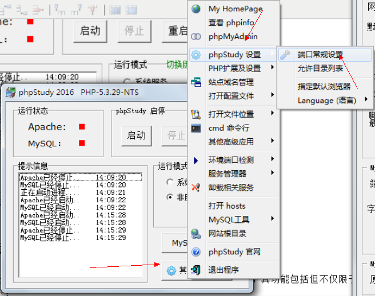Select log row Apache已经启动 14:09:22
Screen dimensions: 375x296
81,200
